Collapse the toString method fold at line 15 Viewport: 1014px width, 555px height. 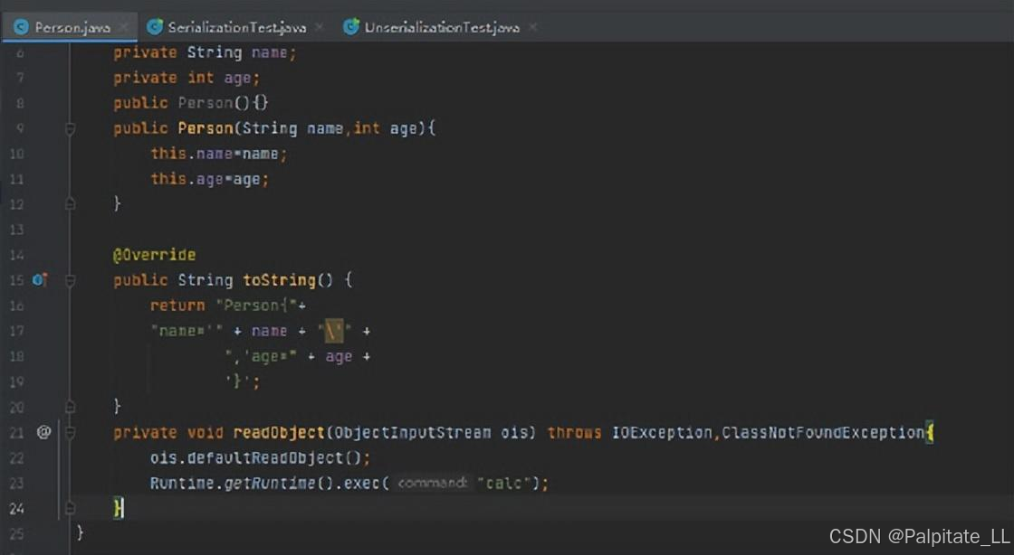tap(69, 280)
